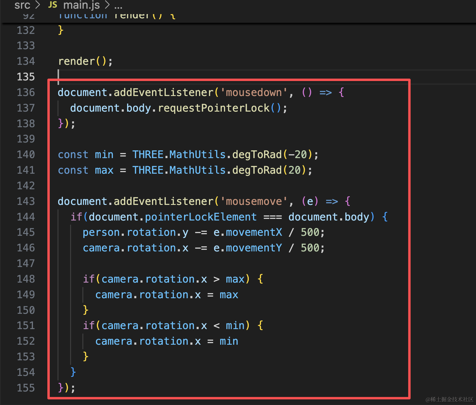Click line number 132 in gutter
The height and width of the screenshot is (405, 476).
26,30
